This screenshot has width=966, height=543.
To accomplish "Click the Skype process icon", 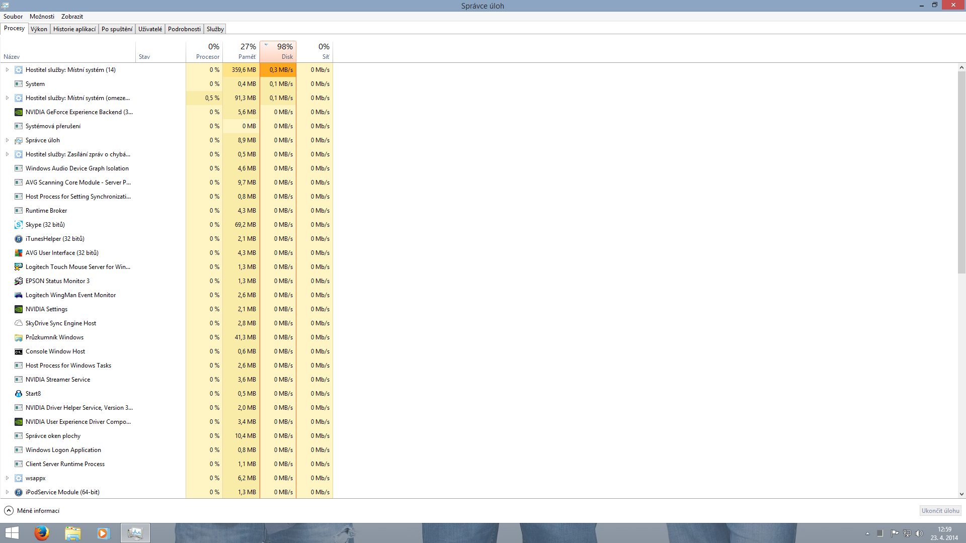I will click(19, 225).
